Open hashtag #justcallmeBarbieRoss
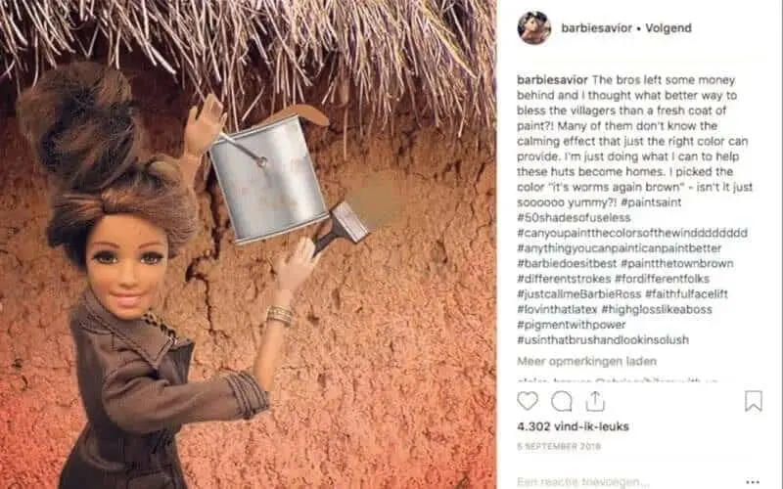The height and width of the screenshot is (489, 783). pos(578,294)
